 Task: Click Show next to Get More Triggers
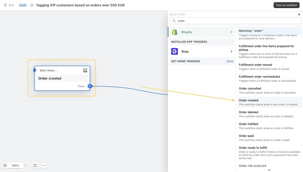pos(230,61)
